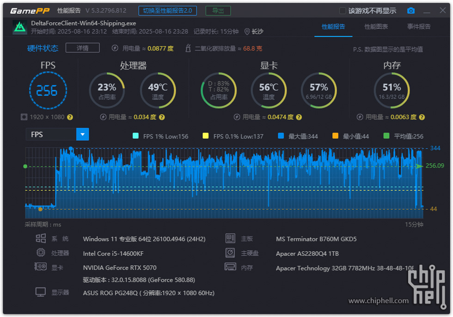Click 切换至性能报告2.0 button
The image size is (453, 317).
click(x=167, y=11)
